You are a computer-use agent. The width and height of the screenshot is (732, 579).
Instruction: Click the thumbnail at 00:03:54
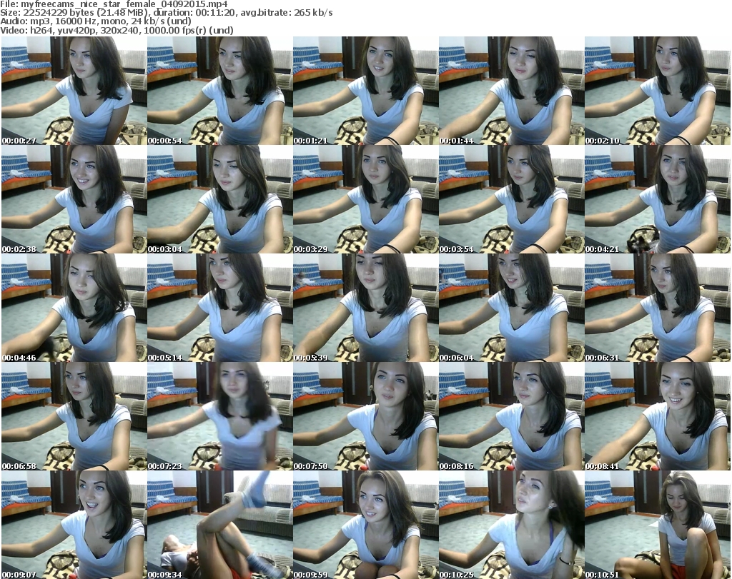click(x=512, y=199)
